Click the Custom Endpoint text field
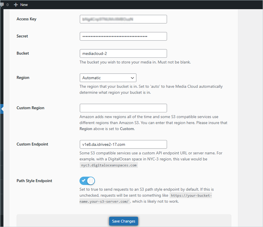This screenshot has height=227, width=263. (123, 144)
